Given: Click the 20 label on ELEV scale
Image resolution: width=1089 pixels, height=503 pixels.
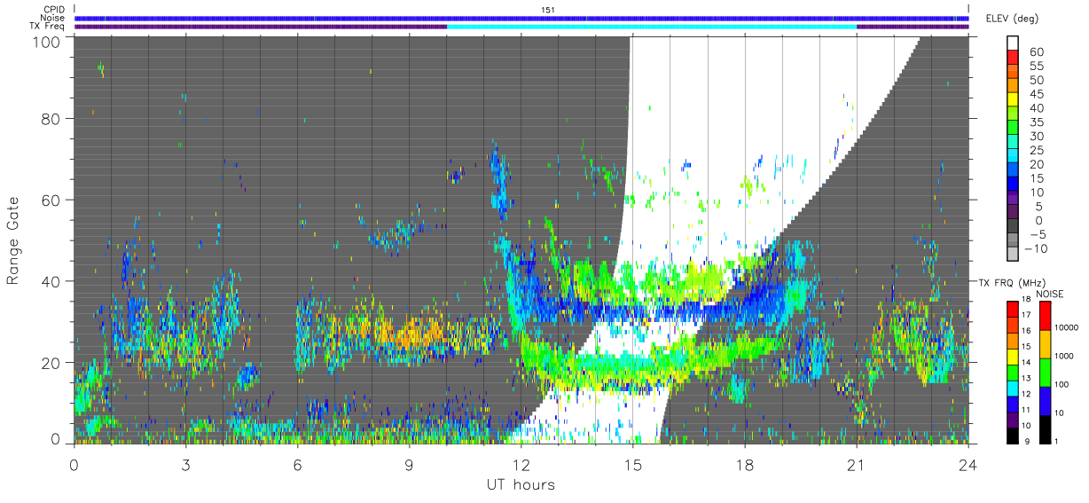Looking at the screenshot, I should 1035,164.
